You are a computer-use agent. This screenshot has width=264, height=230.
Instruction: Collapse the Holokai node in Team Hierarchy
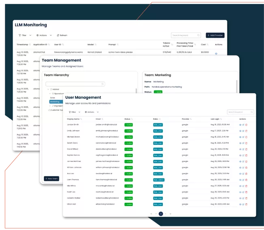click(48, 89)
